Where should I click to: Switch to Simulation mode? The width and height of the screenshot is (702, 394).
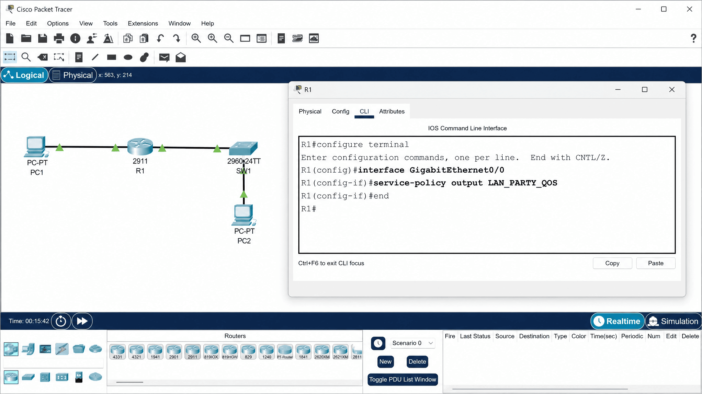(x=673, y=321)
